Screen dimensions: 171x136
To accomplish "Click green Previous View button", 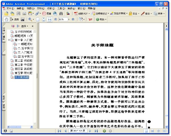I will click(104, 131).
